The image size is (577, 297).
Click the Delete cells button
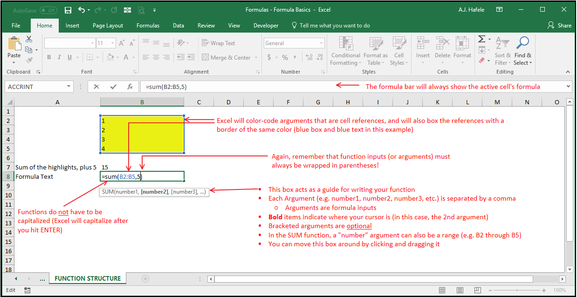[442, 50]
